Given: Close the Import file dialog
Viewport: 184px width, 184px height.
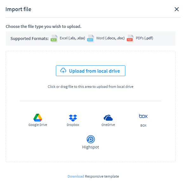Looking at the screenshot, I should (177, 9).
